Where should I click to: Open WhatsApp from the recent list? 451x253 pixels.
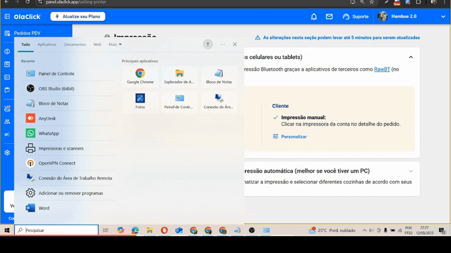(68, 133)
